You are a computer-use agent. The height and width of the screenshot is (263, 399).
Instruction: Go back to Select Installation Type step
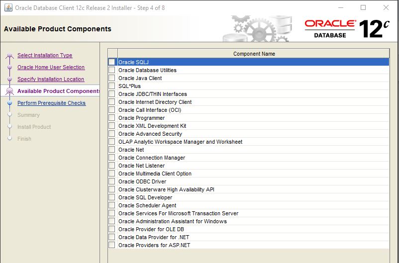click(x=45, y=55)
